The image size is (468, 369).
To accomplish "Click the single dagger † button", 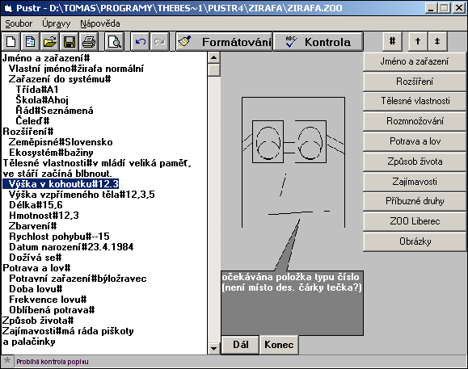I will pyautogui.click(x=418, y=41).
